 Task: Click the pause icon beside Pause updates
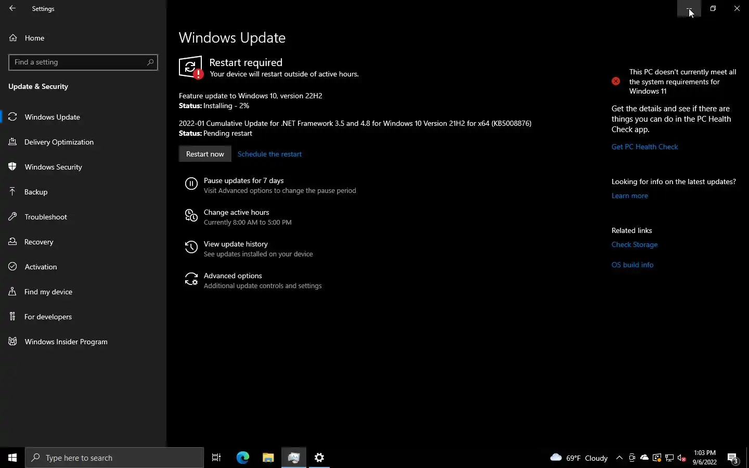(x=191, y=184)
